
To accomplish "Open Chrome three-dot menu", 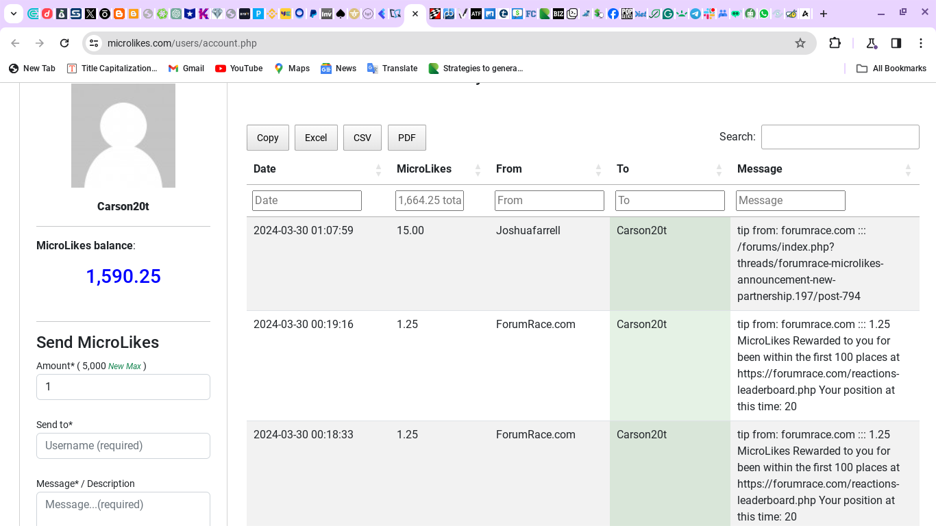I will [x=921, y=43].
